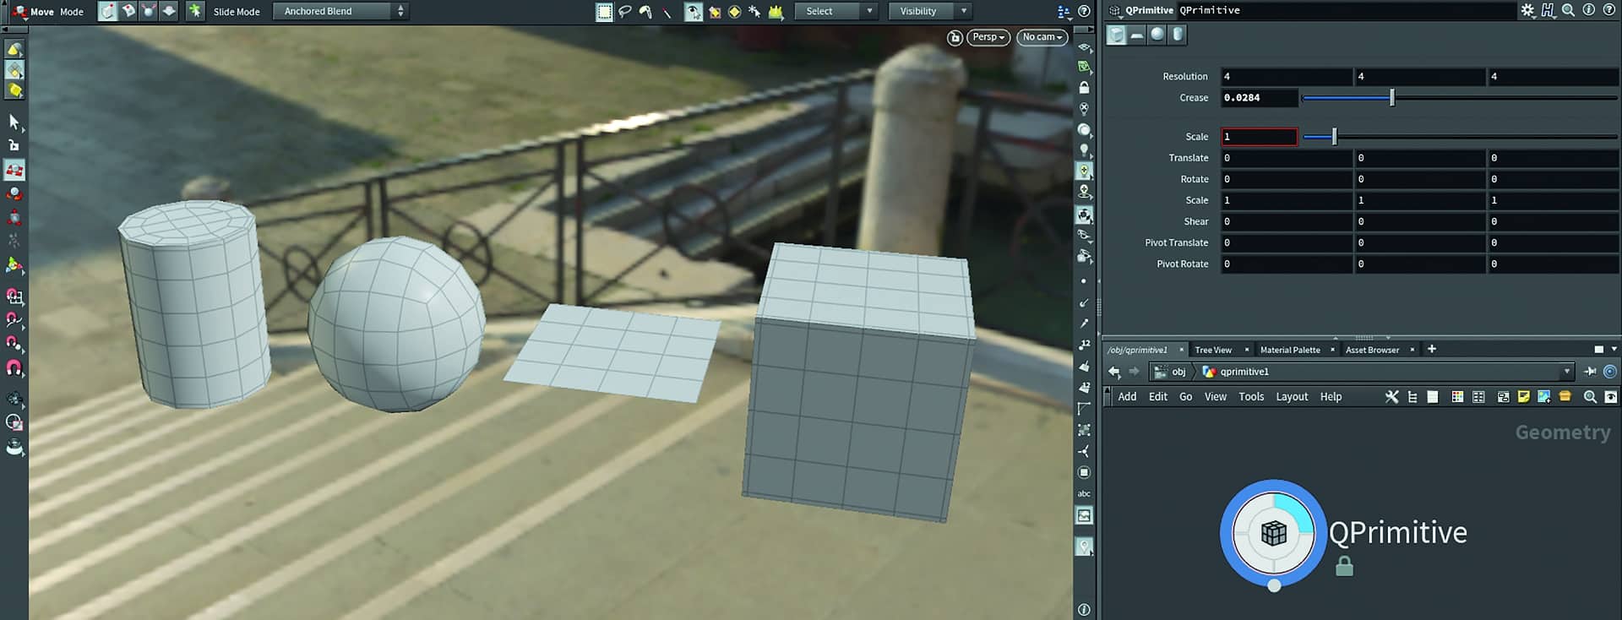Toggle select visible geometry only icon
1622x620 pixels.
click(693, 11)
